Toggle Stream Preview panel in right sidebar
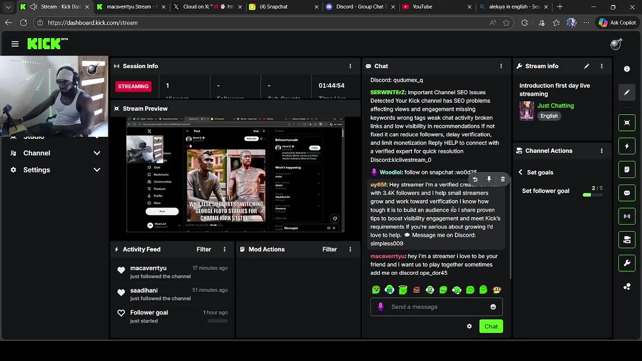The height and width of the screenshot is (361, 642). click(627, 123)
